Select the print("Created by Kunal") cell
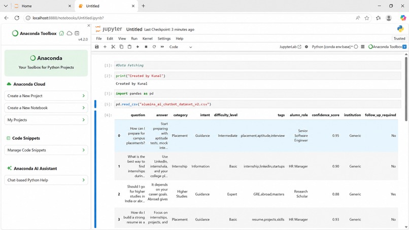Image resolution: width=409 pixels, height=230 pixels. pos(257,76)
